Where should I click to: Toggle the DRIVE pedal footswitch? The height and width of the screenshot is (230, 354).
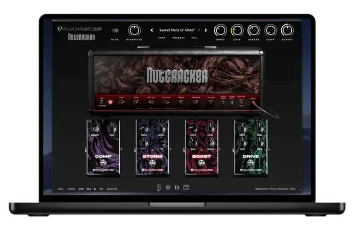coord(251,162)
